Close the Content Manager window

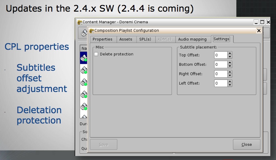tap(268, 22)
